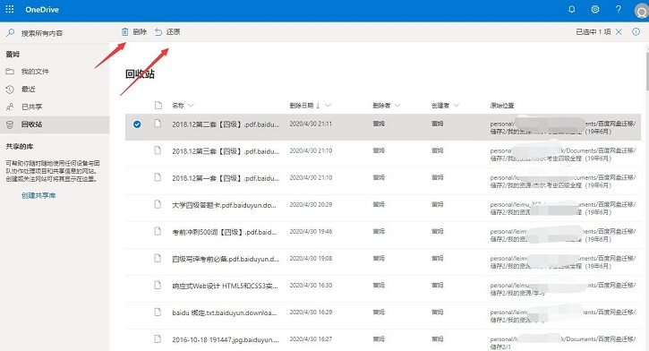Open the help question mark
Screen dimensions: 649x351
pyautogui.click(x=618, y=9)
